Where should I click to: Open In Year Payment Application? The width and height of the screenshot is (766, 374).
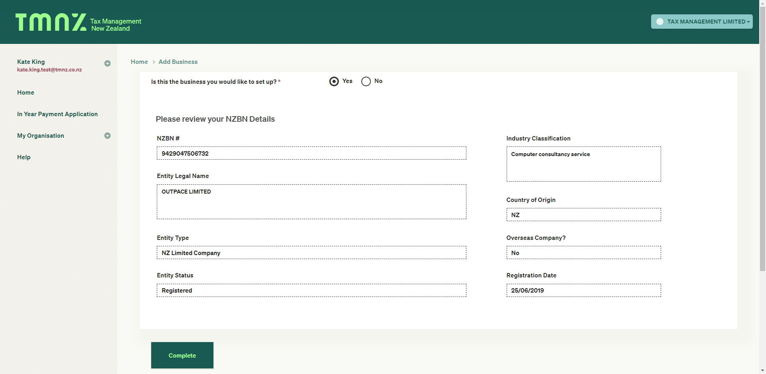click(x=57, y=114)
